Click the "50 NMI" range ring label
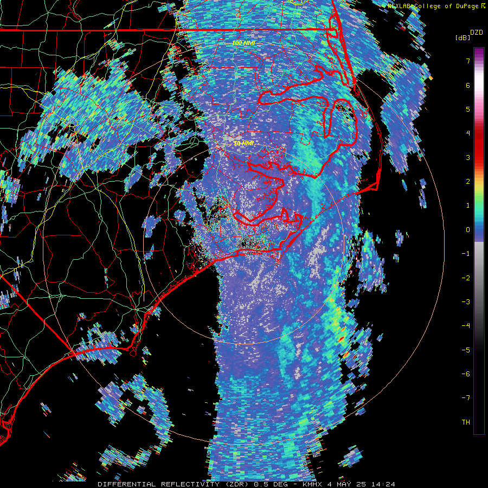Image resolution: width=488 pixels, height=488 pixels. tap(243, 144)
